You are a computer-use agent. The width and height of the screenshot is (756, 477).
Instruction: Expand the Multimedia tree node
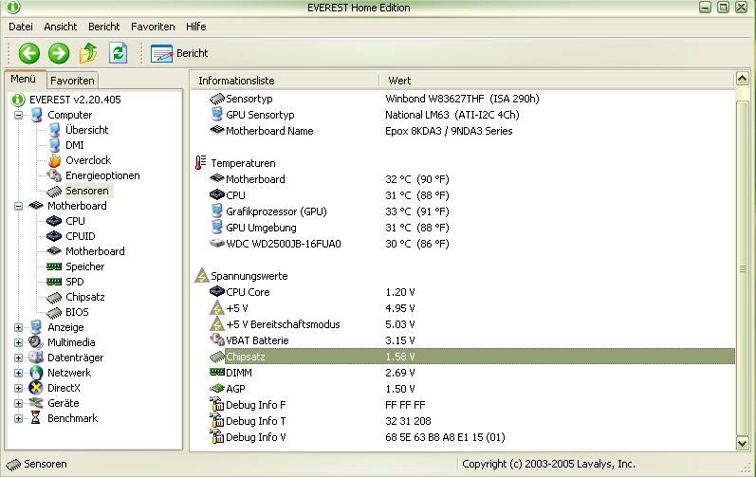(x=18, y=342)
